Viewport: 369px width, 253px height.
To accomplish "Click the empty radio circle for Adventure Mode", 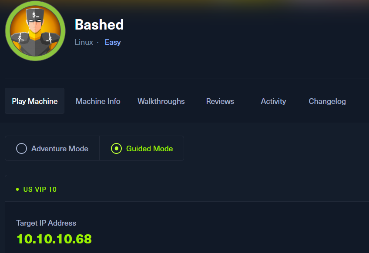I will tap(21, 149).
